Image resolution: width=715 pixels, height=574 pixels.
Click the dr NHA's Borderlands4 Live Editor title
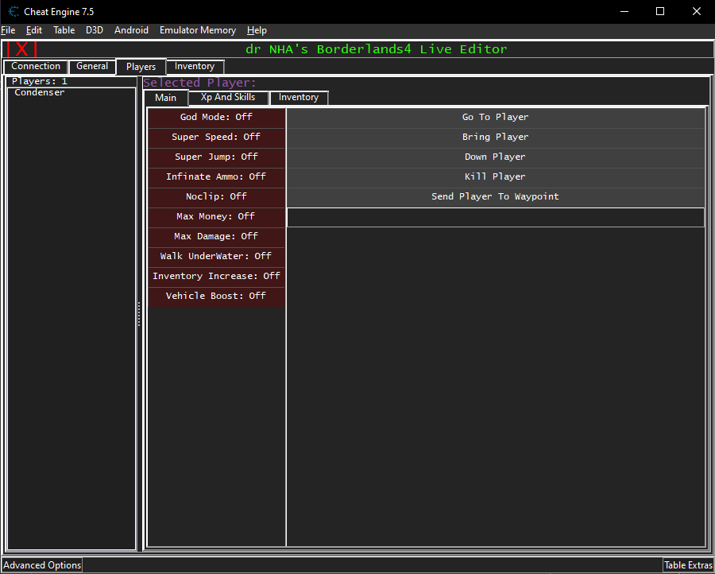tap(377, 49)
